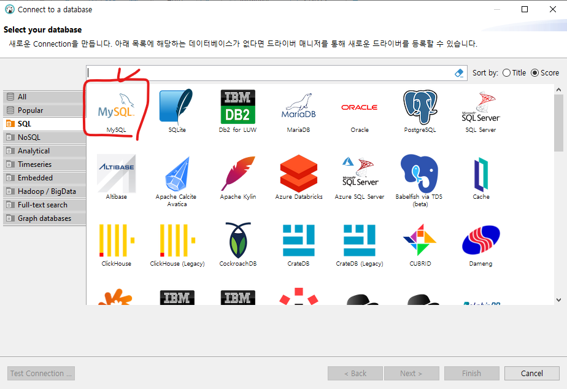
Task: Select the CrateDB (Legacy) driver
Action: (360, 241)
